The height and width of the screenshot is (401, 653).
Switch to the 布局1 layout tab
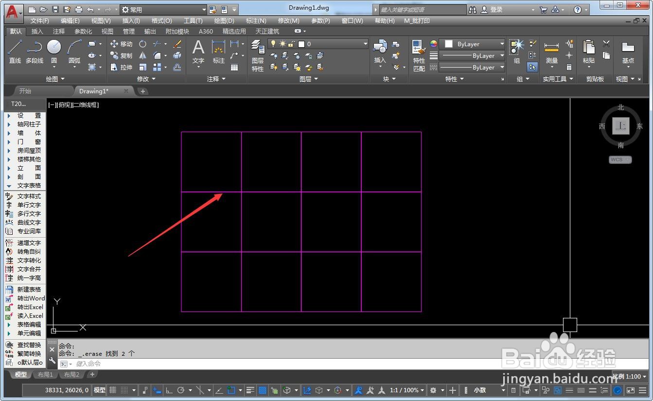[45, 374]
